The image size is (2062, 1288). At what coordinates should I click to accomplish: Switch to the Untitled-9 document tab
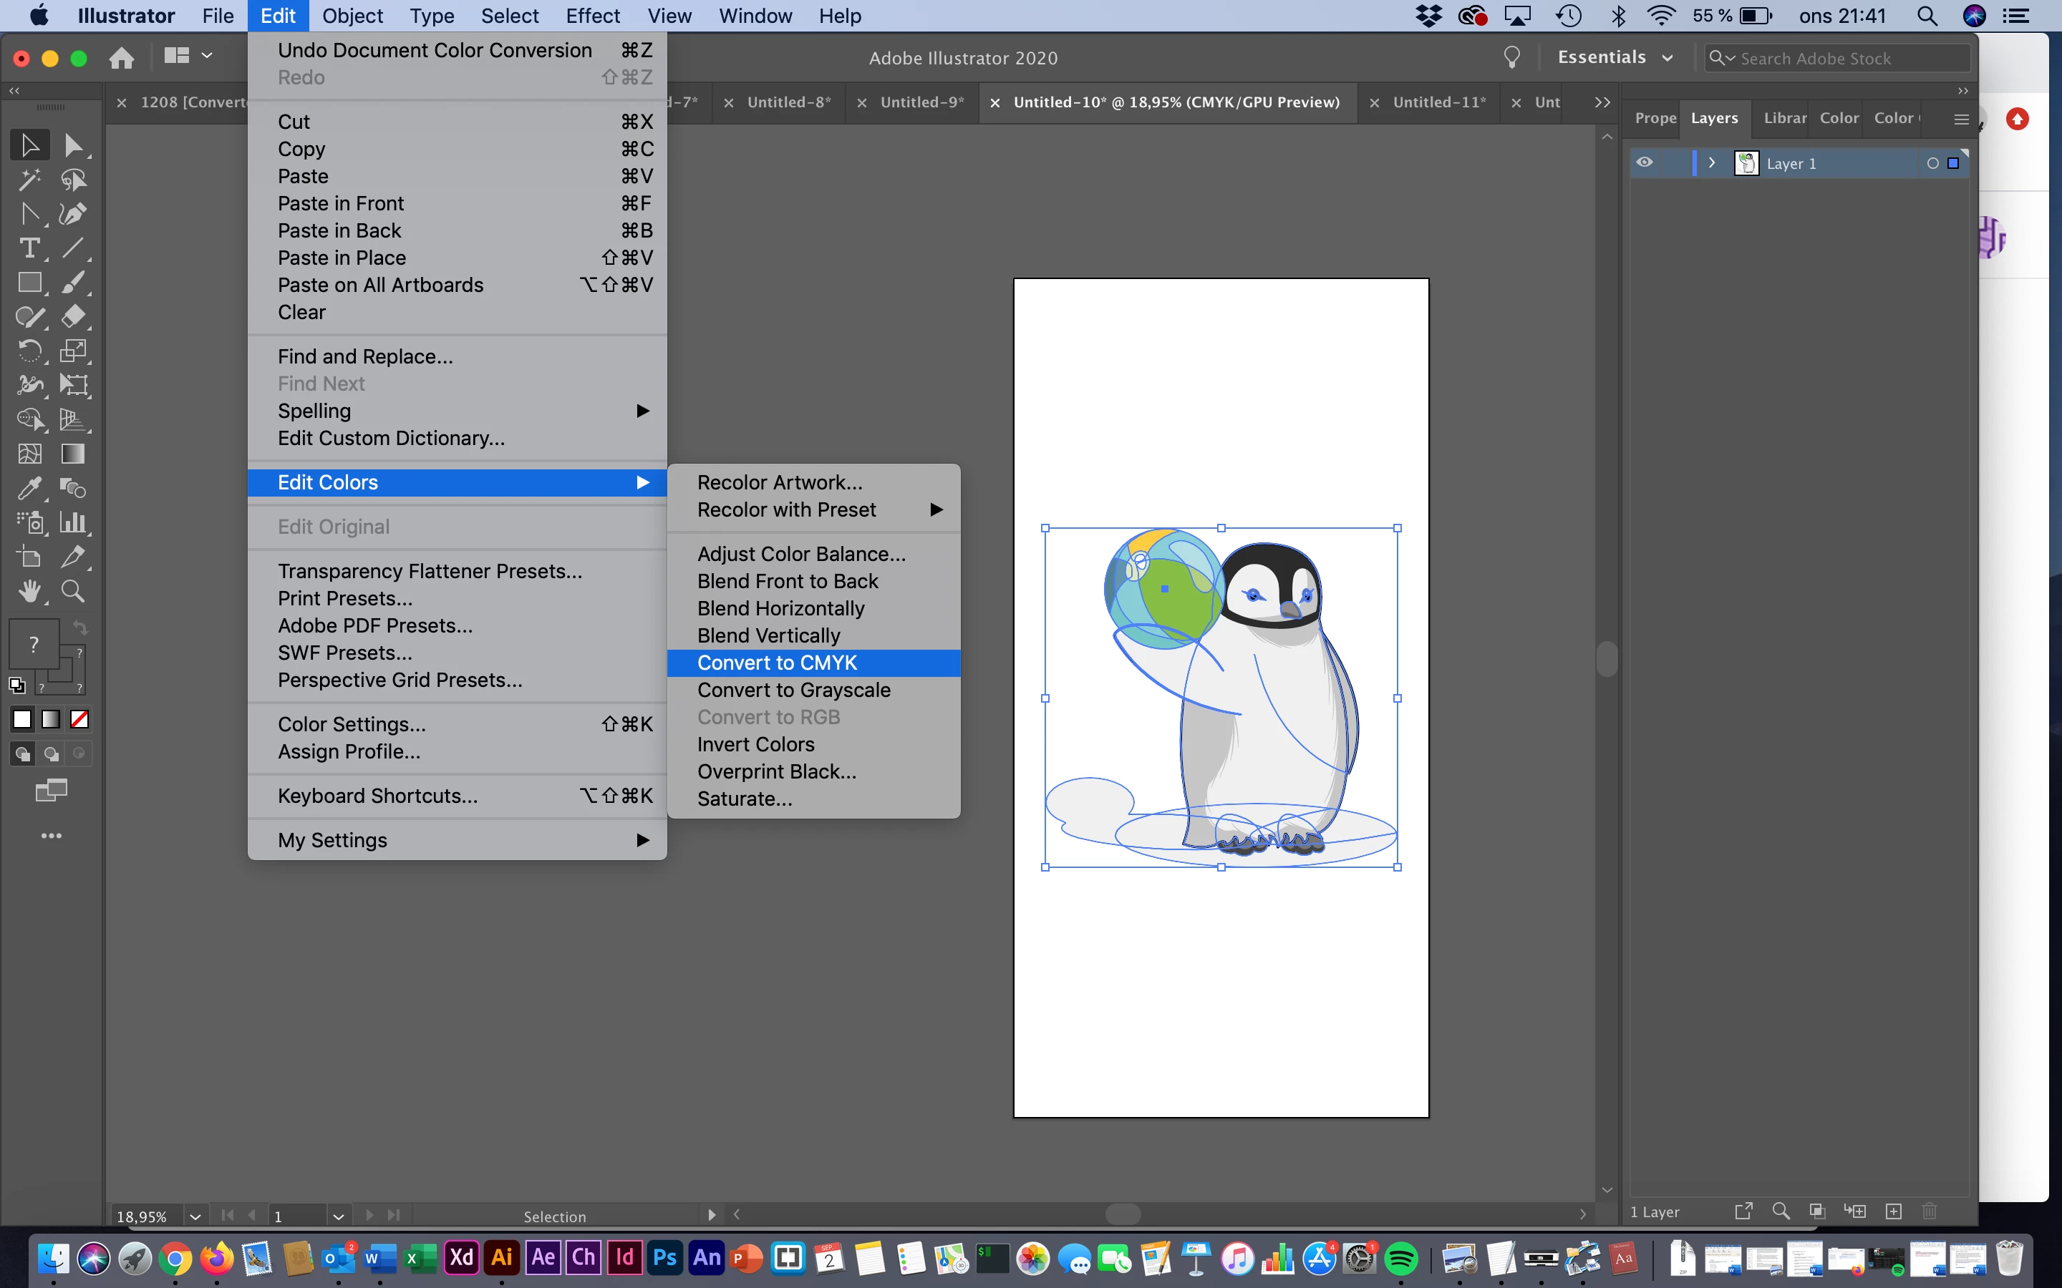[922, 102]
